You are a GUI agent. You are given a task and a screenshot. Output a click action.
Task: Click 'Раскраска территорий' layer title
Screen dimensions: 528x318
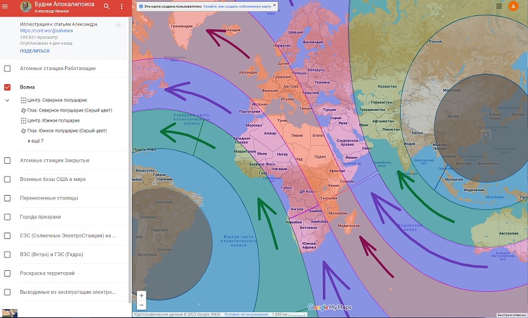pos(47,273)
